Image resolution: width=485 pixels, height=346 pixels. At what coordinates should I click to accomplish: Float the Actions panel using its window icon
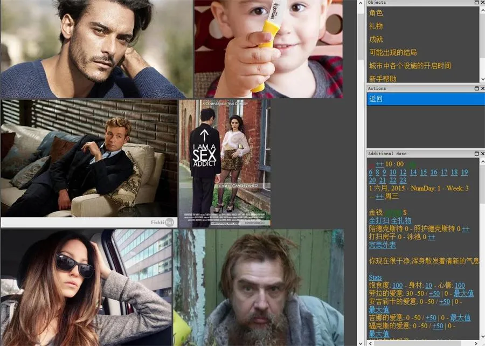pyautogui.click(x=476, y=88)
